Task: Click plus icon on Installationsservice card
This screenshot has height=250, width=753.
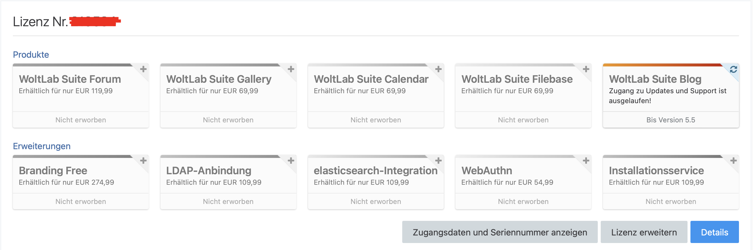Action: 733,161
